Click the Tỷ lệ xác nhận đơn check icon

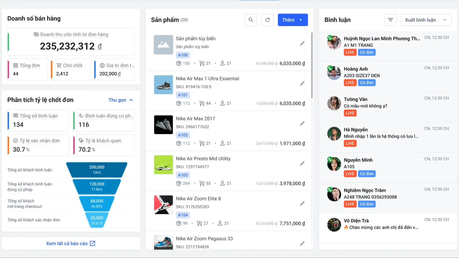pyautogui.click(x=15, y=141)
